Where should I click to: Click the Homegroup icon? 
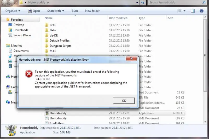pyautogui.click(x=8, y=77)
